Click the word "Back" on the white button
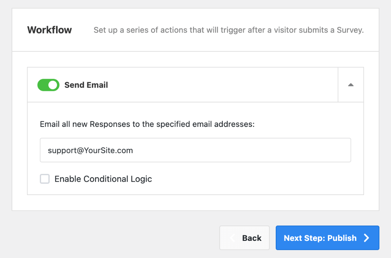The height and width of the screenshot is (258, 391). click(x=252, y=238)
